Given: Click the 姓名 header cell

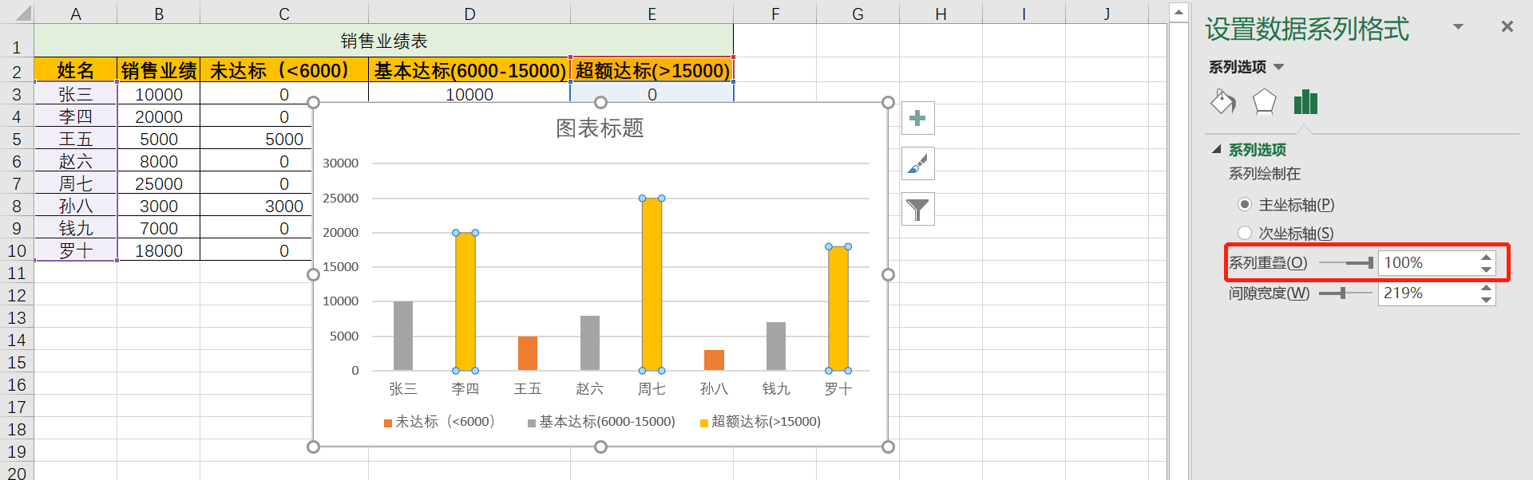Looking at the screenshot, I should click(76, 70).
